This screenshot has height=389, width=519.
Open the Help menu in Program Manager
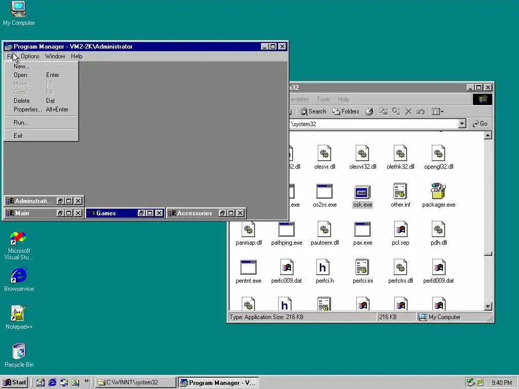[77, 56]
